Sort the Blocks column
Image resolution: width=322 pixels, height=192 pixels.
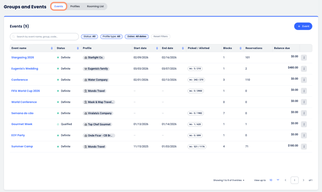click(241, 48)
